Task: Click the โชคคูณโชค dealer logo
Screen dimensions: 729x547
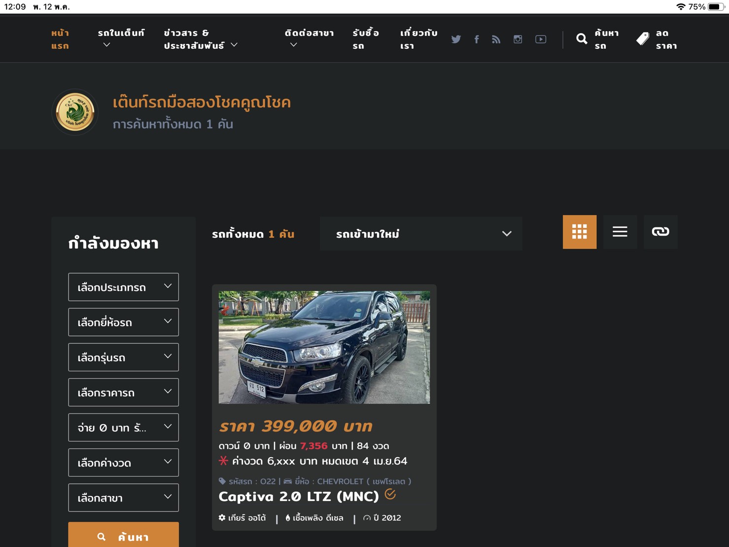Action: click(75, 112)
